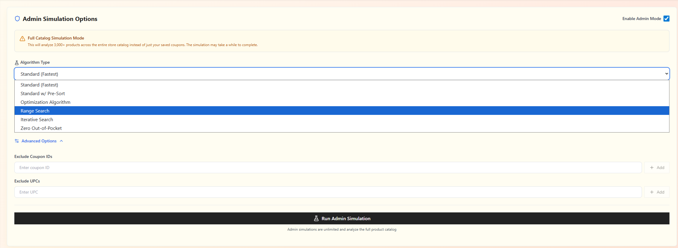Uncheck the Enable Admin Mode checkbox
This screenshot has height=248, width=678.
(x=666, y=19)
